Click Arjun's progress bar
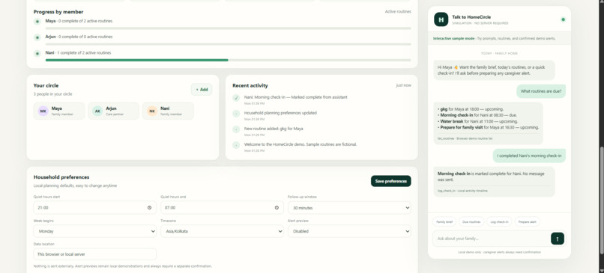The image size is (604, 273). [228, 44]
